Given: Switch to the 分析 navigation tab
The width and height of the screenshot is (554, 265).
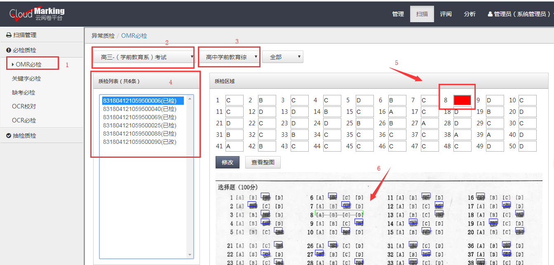Looking at the screenshot, I should click(x=469, y=14).
